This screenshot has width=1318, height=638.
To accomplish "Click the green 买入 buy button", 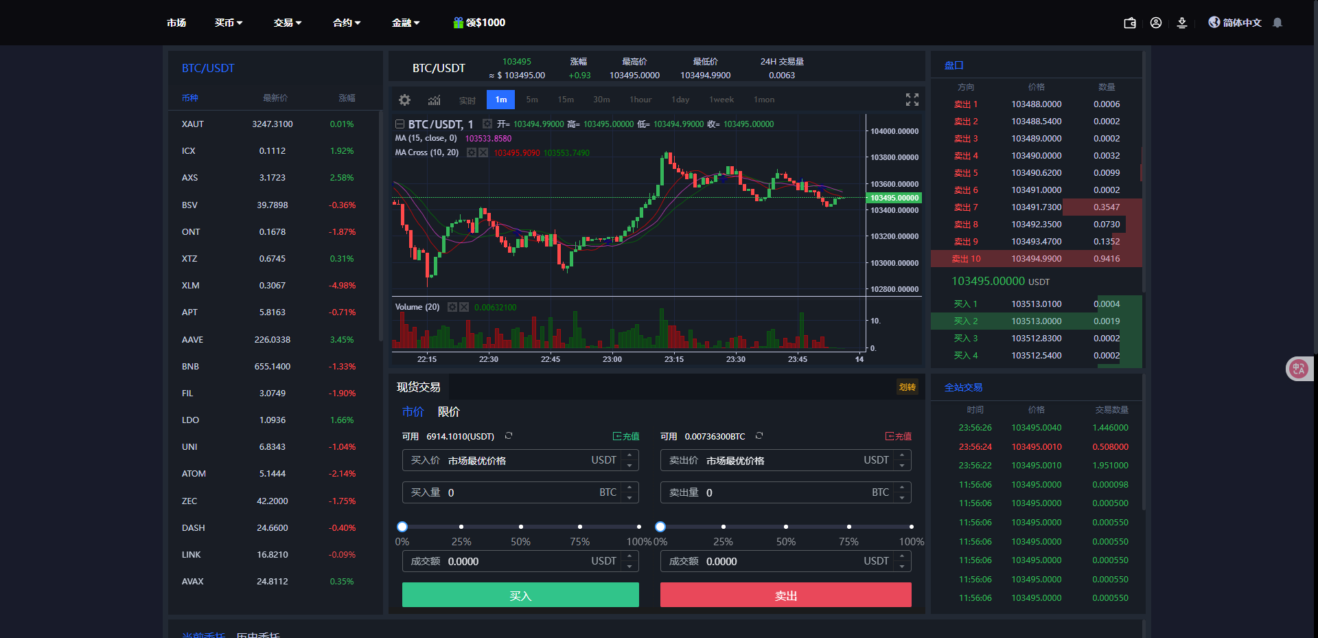I will point(520,595).
